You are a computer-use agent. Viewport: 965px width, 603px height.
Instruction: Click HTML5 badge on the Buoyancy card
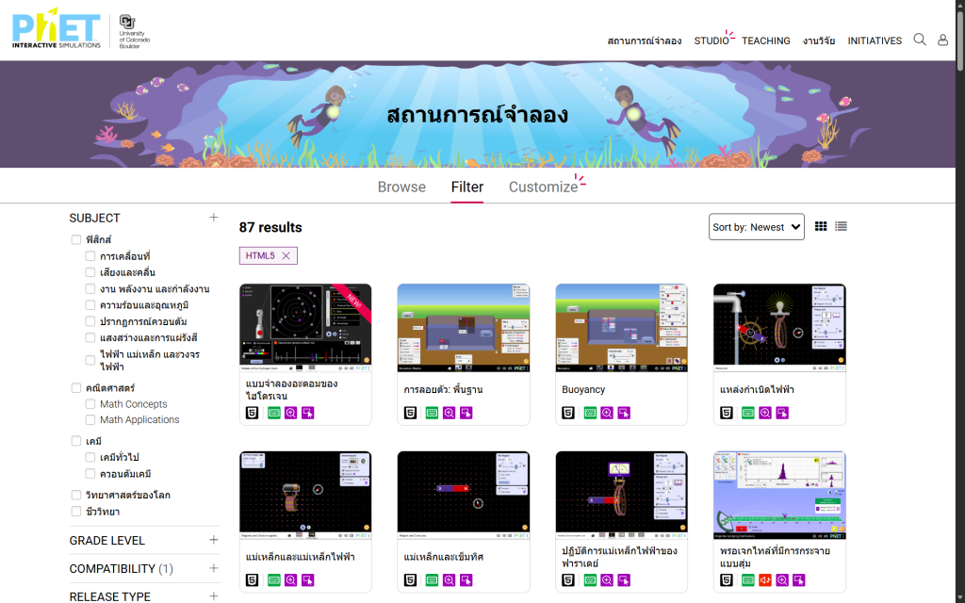tap(568, 413)
